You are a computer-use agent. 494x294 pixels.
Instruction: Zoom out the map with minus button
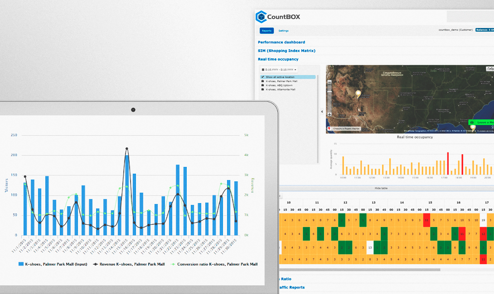(x=329, y=82)
